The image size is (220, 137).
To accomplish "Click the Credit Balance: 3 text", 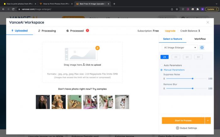I will click(x=190, y=31).
